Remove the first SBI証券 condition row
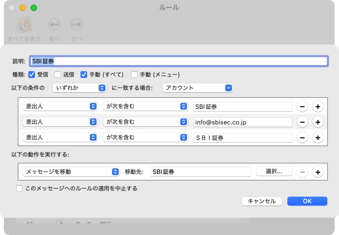 (303, 106)
